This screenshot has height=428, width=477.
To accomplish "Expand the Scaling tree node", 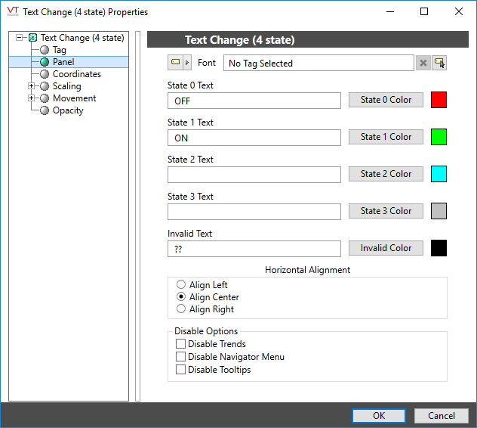I will pos(31,86).
